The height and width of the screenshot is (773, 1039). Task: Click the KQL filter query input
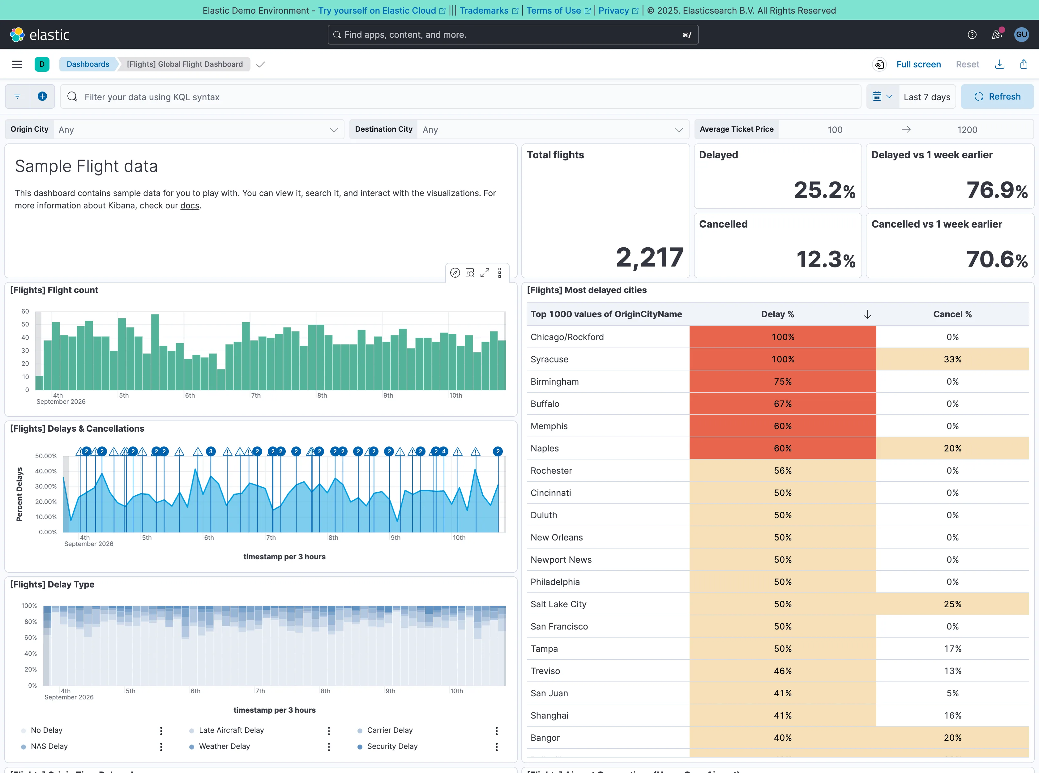coord(460,97)
